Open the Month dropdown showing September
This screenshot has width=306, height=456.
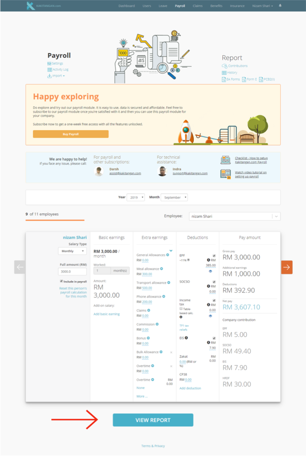[x=174, y=197]
